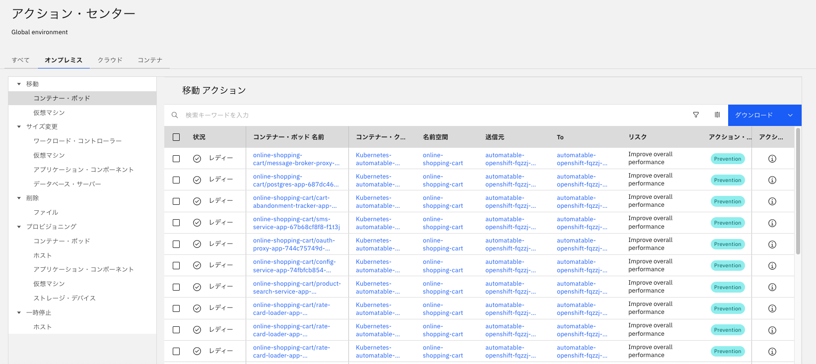
Task: Switch to the コンテナ tab
Action: pos(150,60)
